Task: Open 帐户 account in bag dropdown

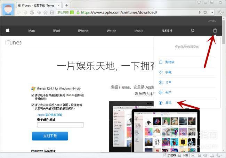Action: point(168,92)
